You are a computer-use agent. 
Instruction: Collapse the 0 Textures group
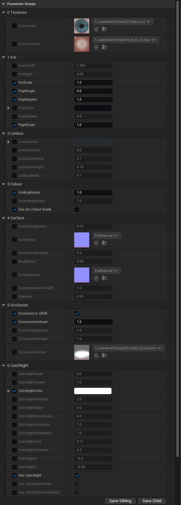(3, 13)
